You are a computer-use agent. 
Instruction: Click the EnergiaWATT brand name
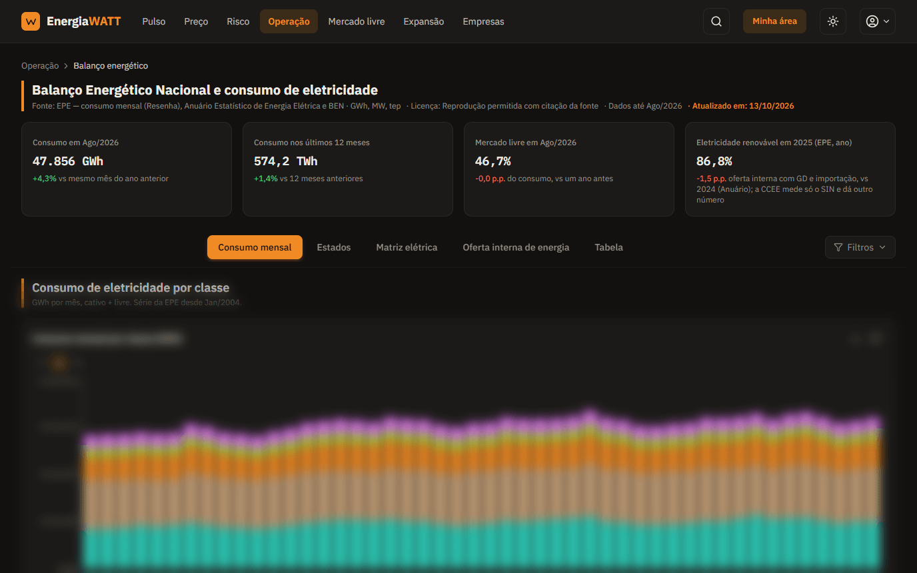coord(84,21)
